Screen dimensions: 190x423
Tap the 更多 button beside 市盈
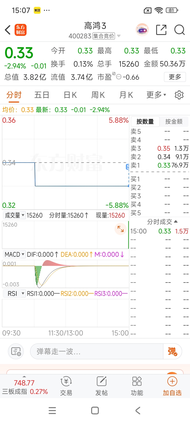175,77
